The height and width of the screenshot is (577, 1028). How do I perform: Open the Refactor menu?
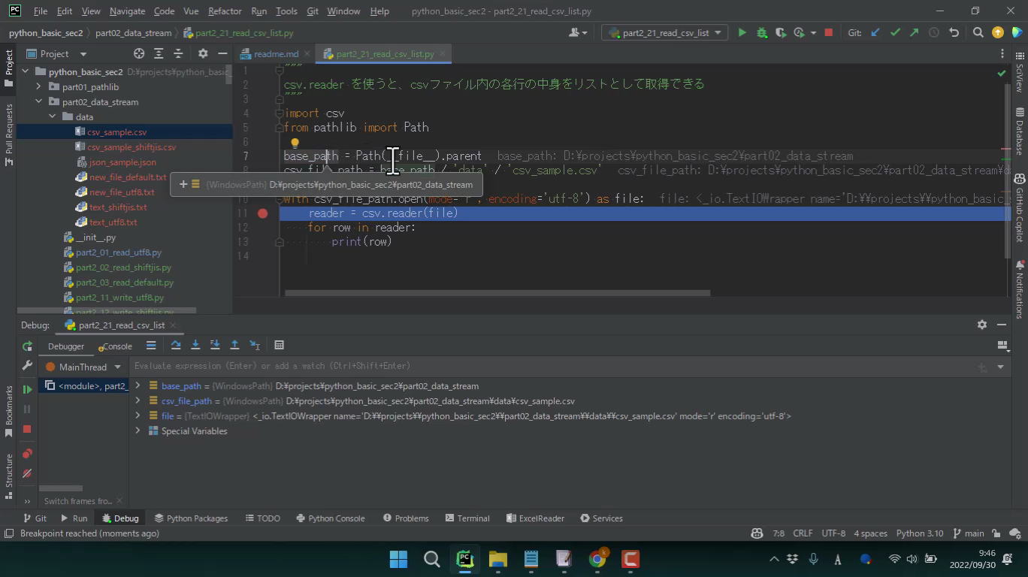tap(225, 11)
